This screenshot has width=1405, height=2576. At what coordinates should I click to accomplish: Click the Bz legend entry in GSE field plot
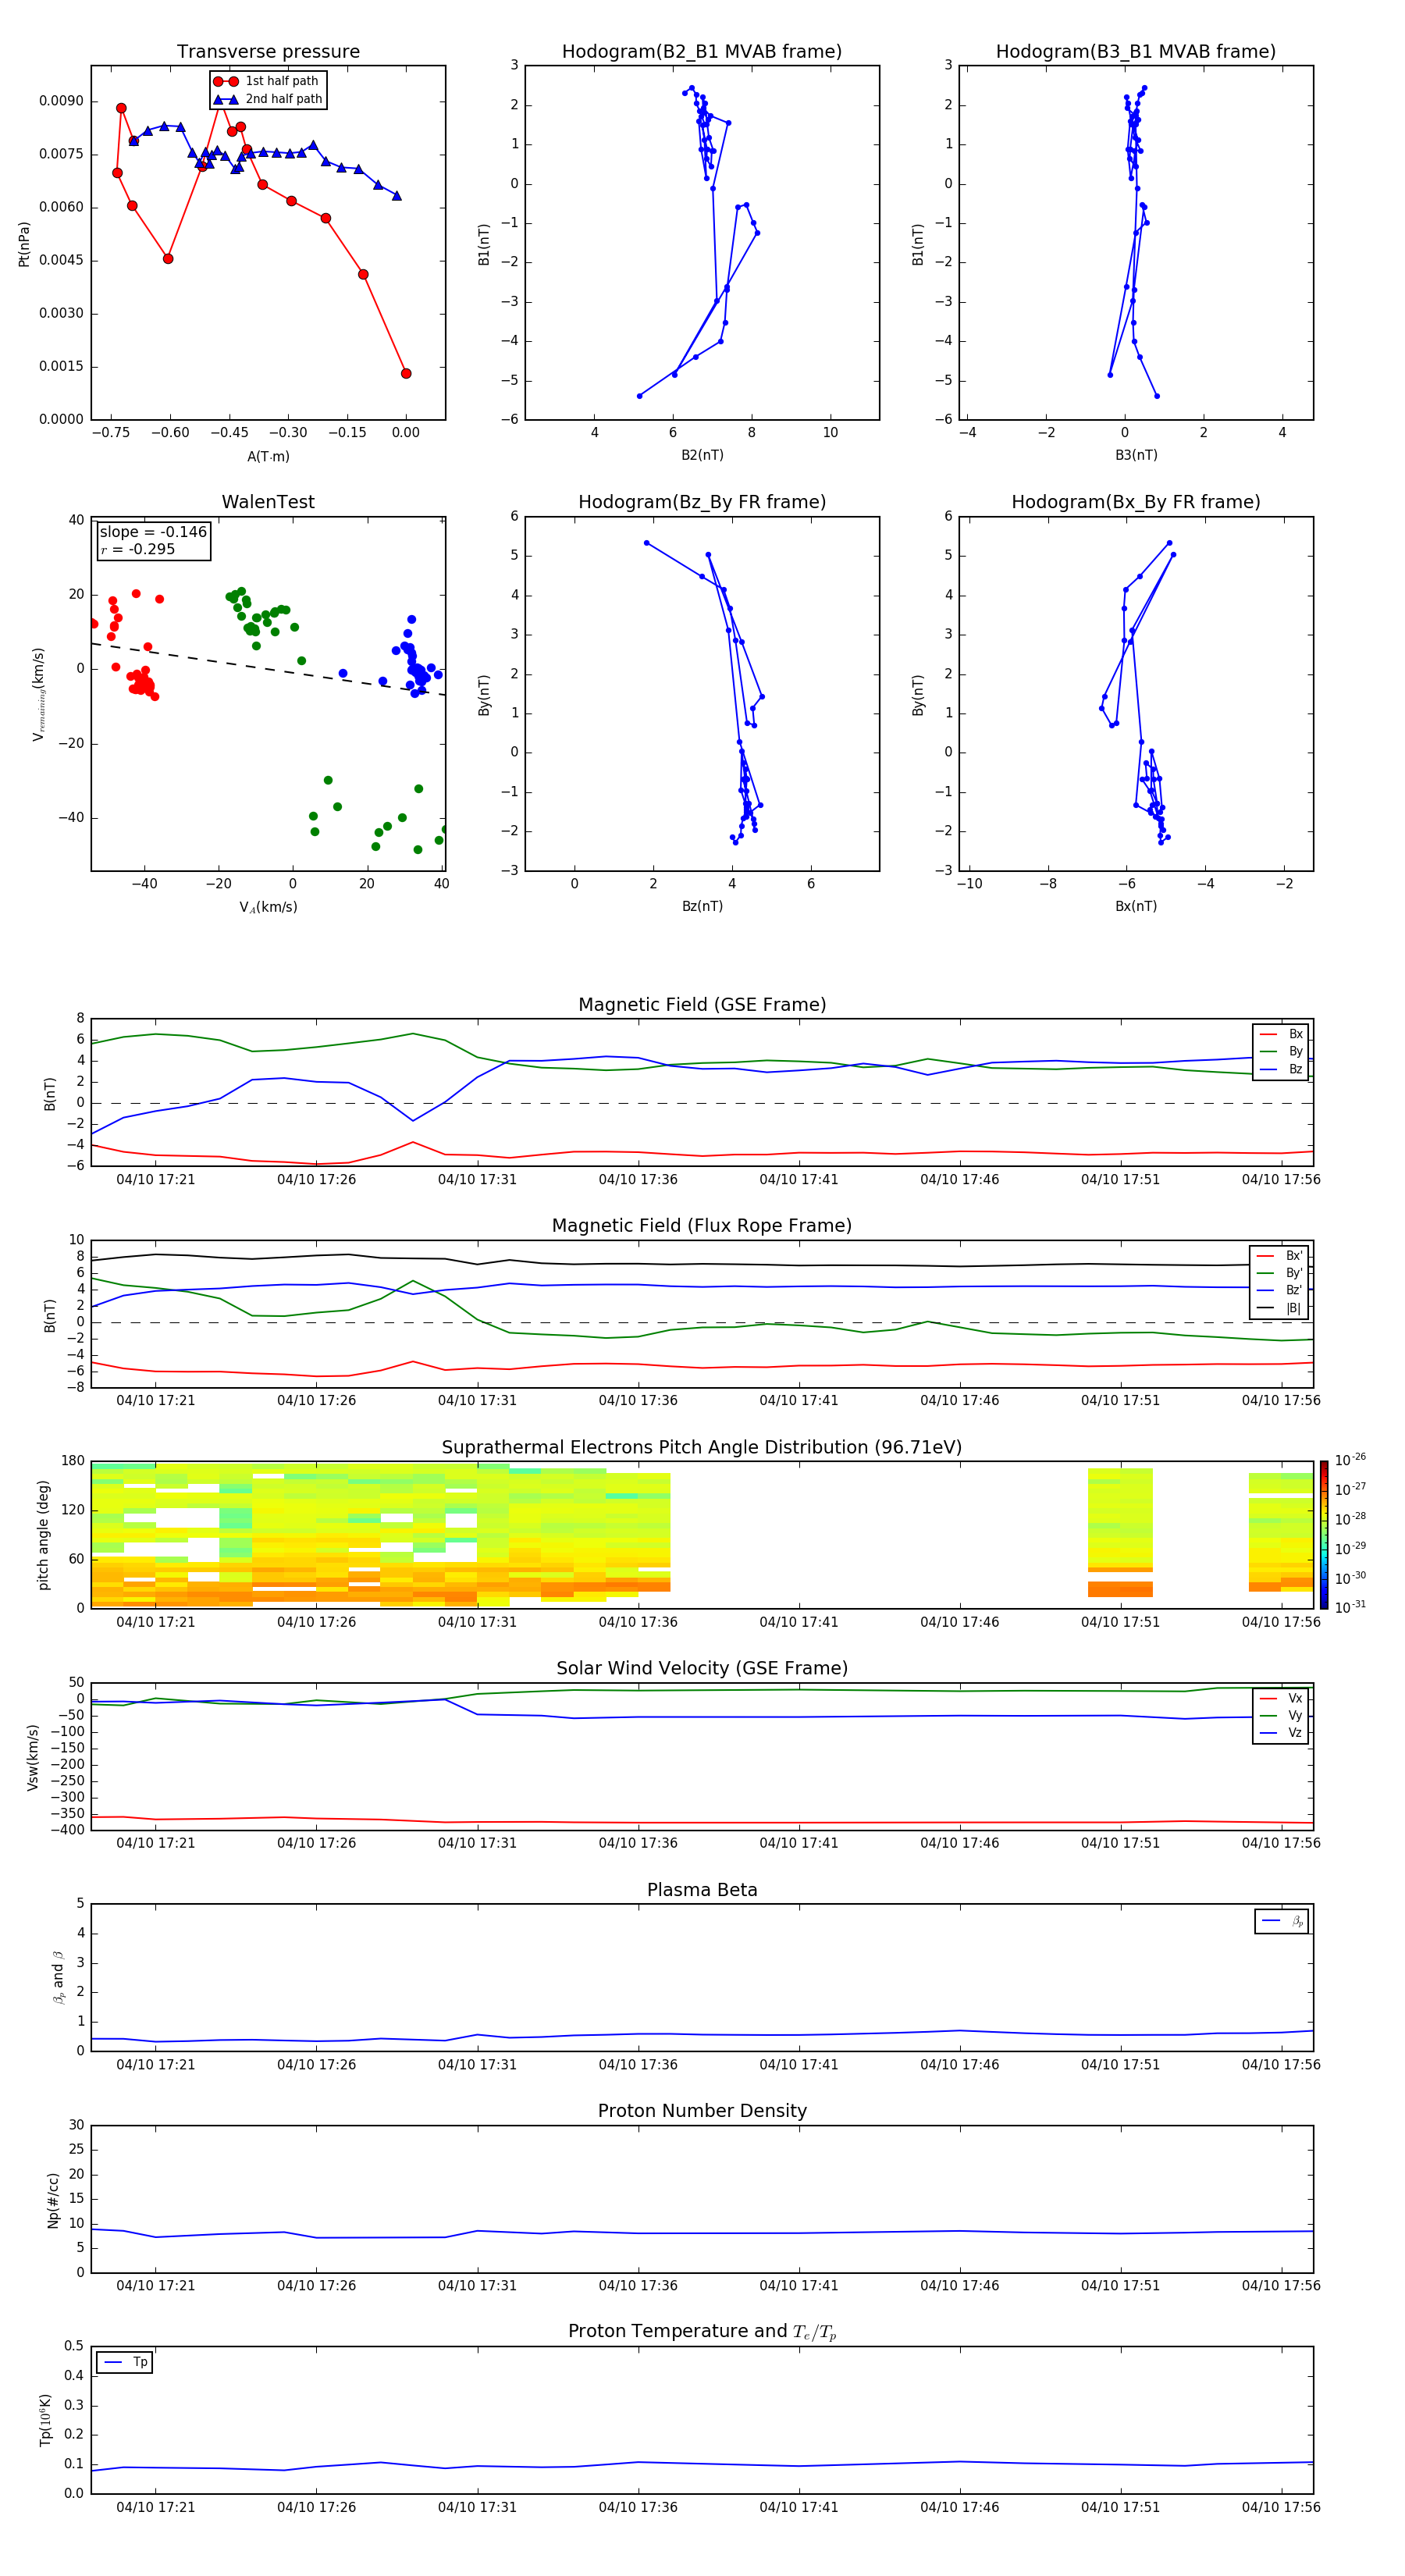coord(1281,1069)
